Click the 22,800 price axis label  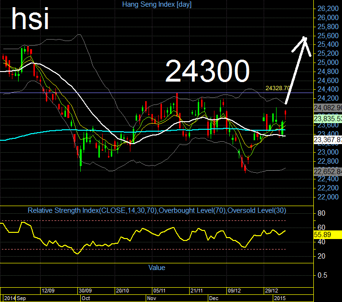[x=328, y=161]
